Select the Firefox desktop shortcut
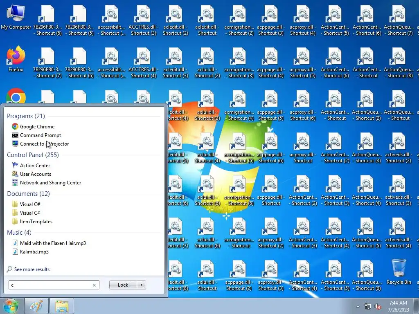 pyautogui.click(x=16, y=59)
